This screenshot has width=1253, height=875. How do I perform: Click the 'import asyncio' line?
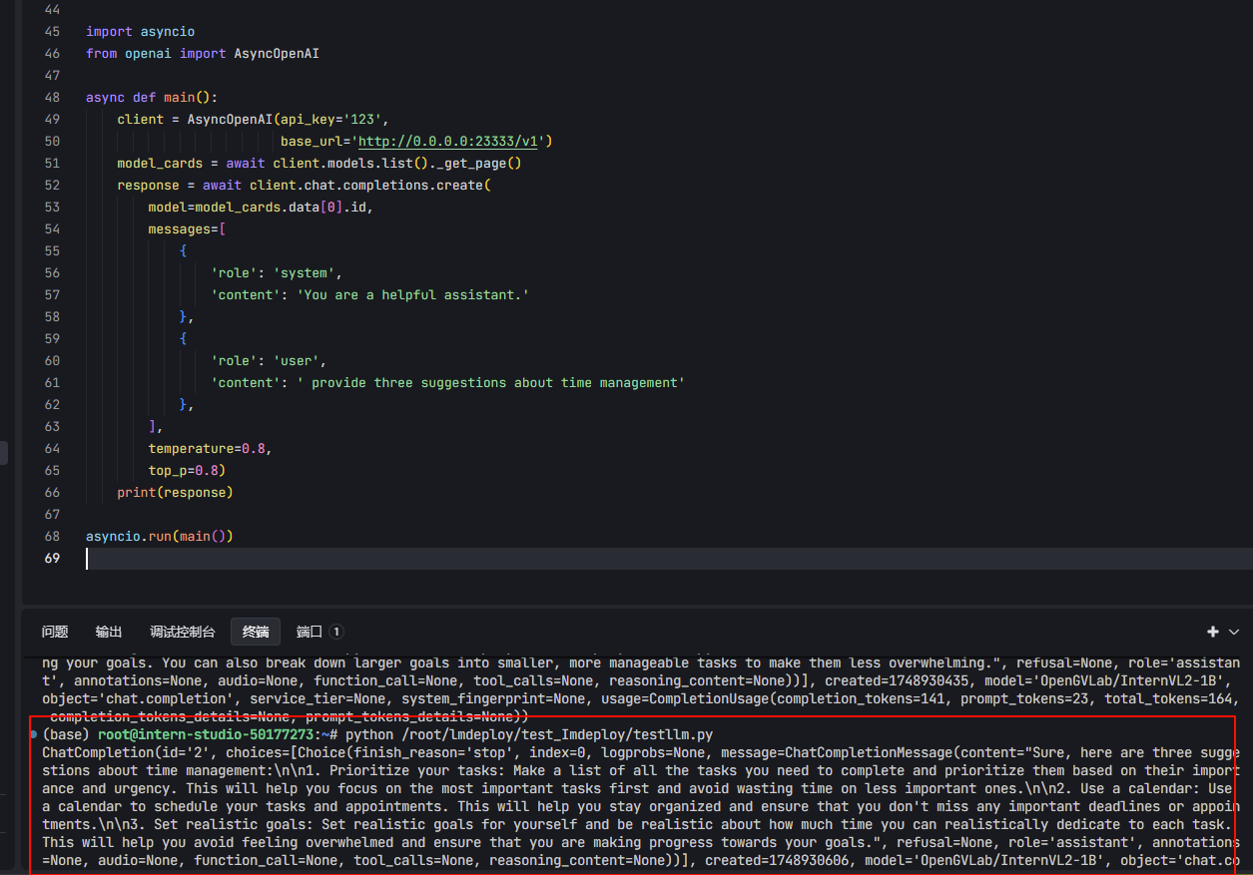[x=141, y=32]
